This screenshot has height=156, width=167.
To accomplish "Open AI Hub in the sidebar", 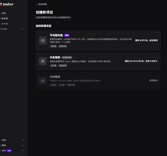I will click(x=5, y=24).
